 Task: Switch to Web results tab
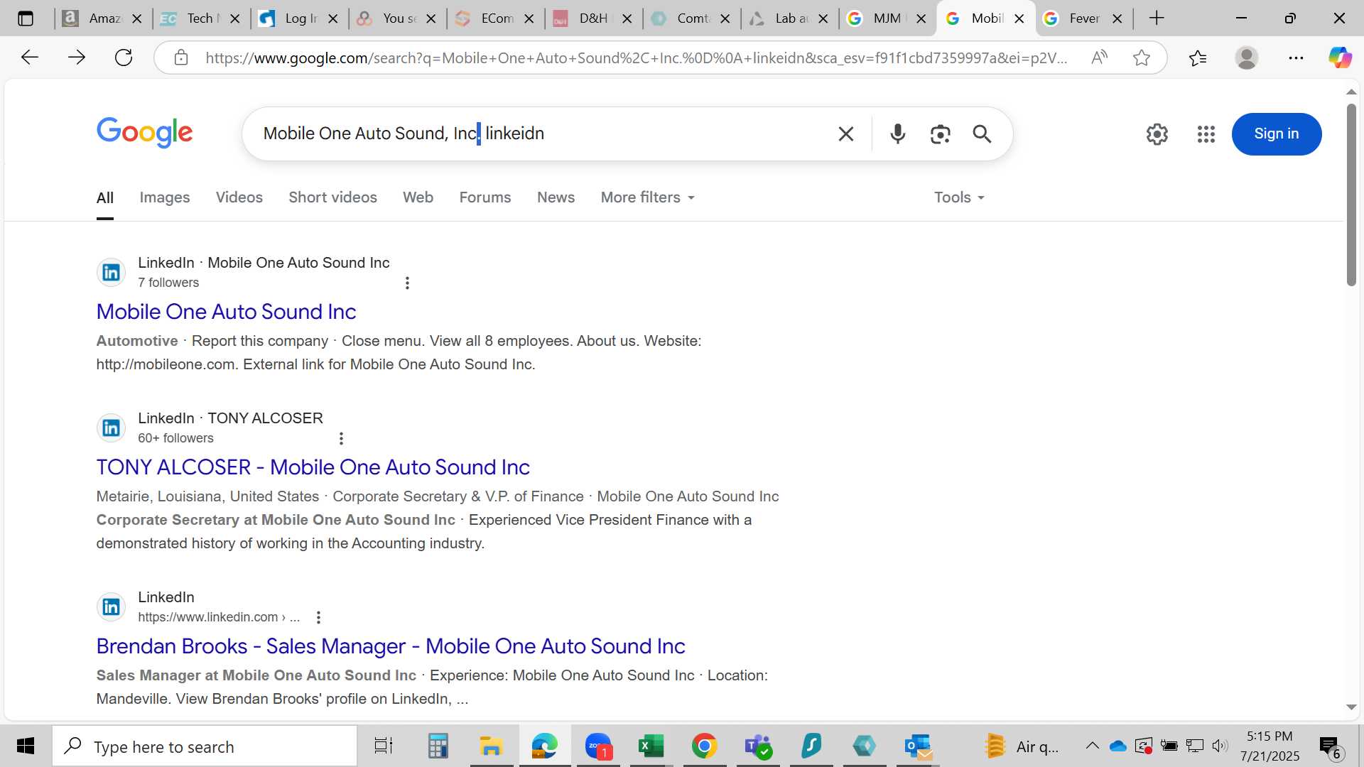point(418,197)
